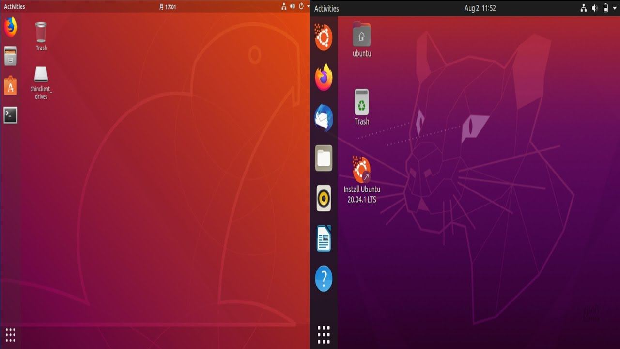This screenshot has height=349, width=620.
Task: Launch Rhythmbox music player from the dock
Action: [324, 198]
